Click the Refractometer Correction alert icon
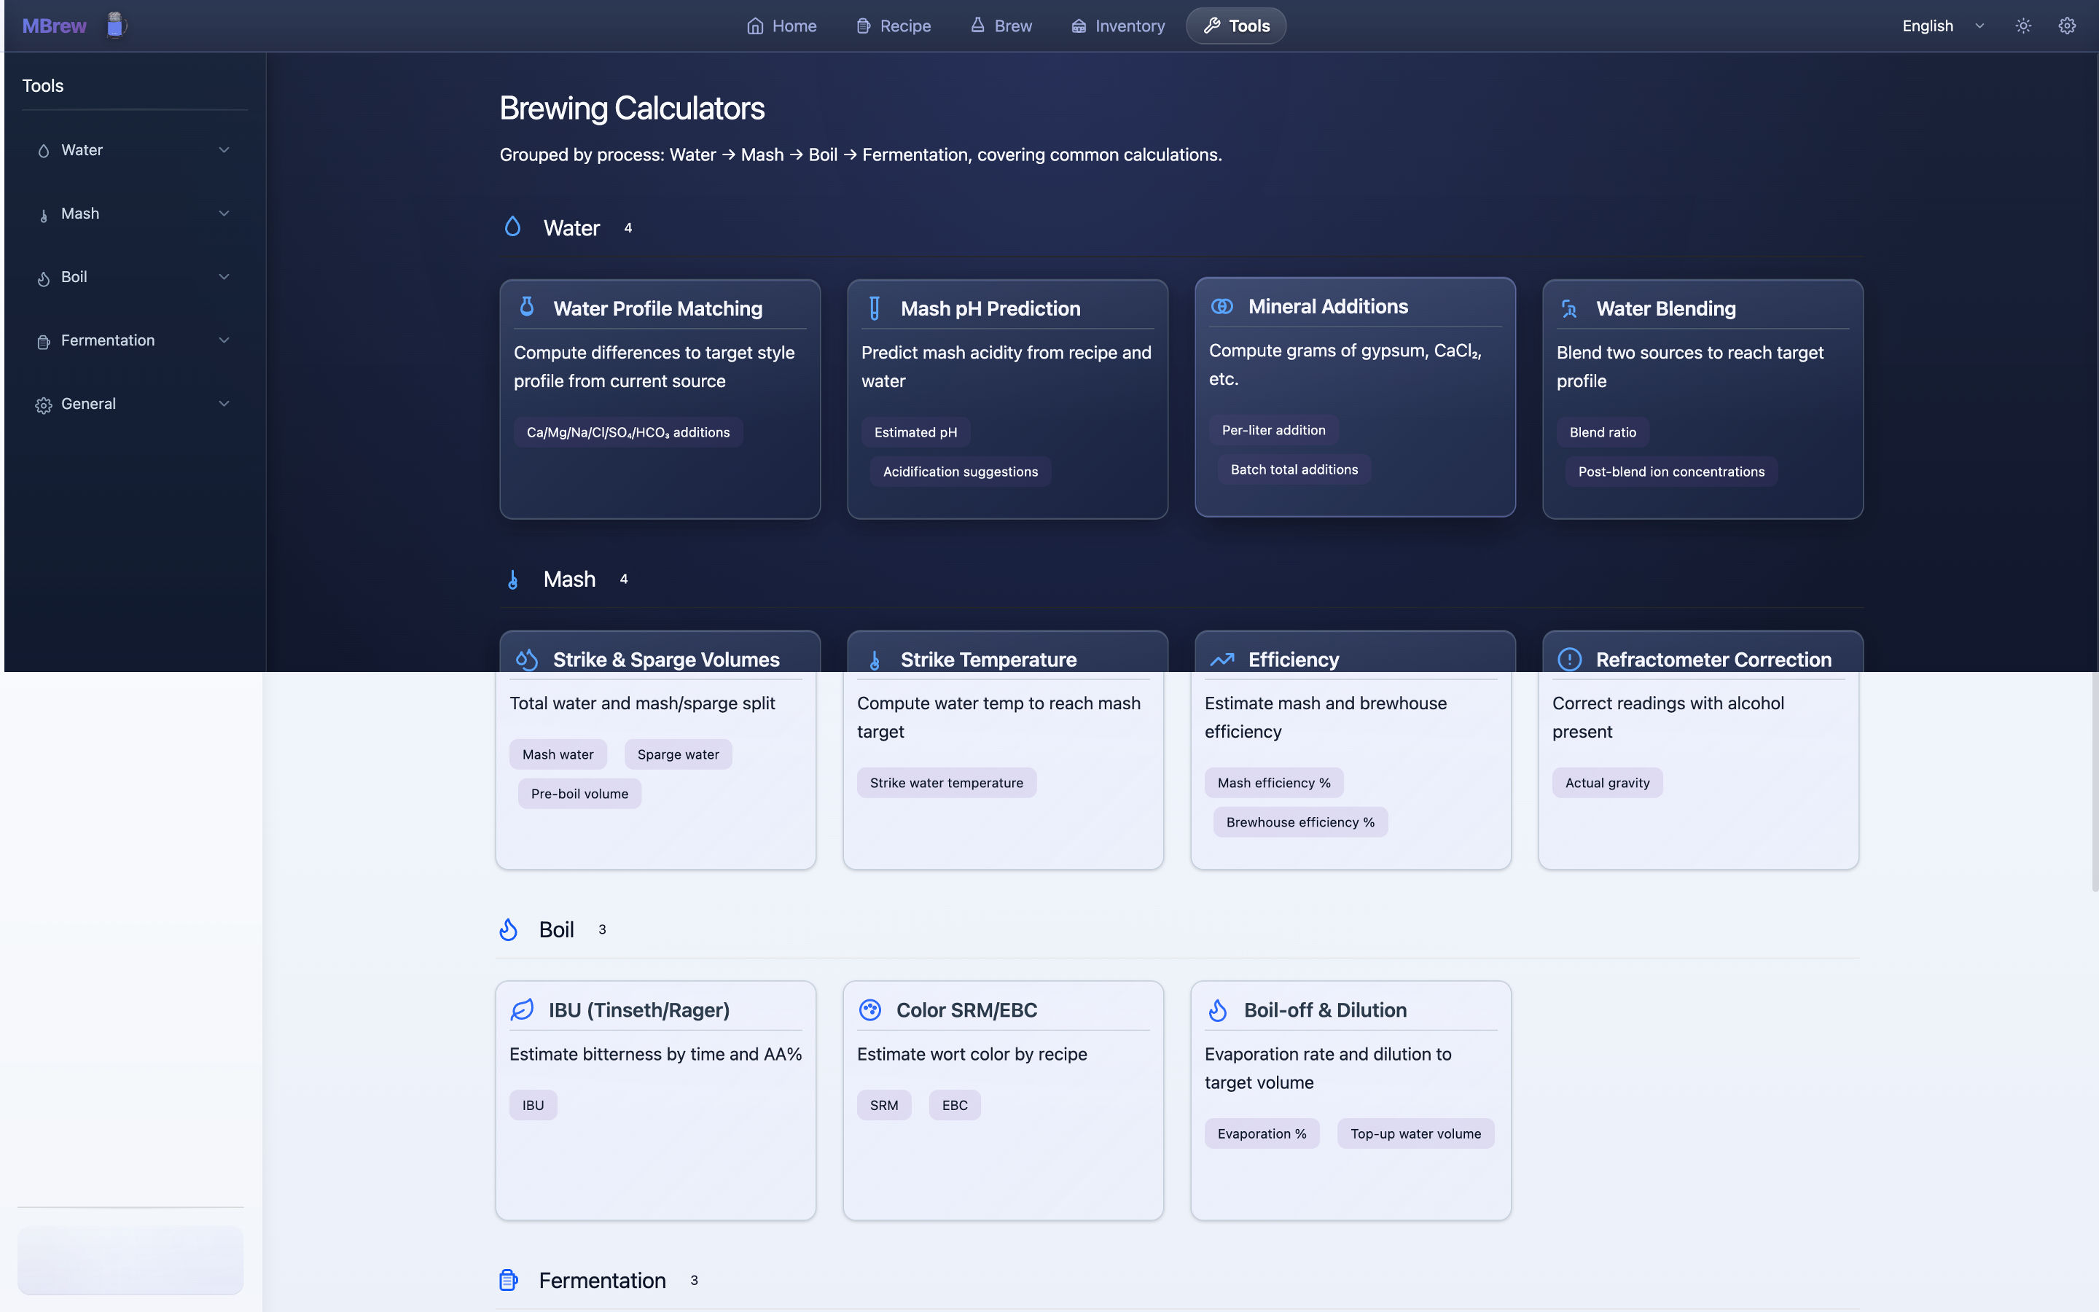This screenshot has height=1312, width=2099. click(1569, 660)
